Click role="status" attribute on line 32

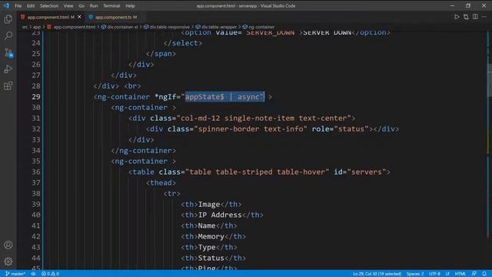pyautogui.click(x=340, y=129)
